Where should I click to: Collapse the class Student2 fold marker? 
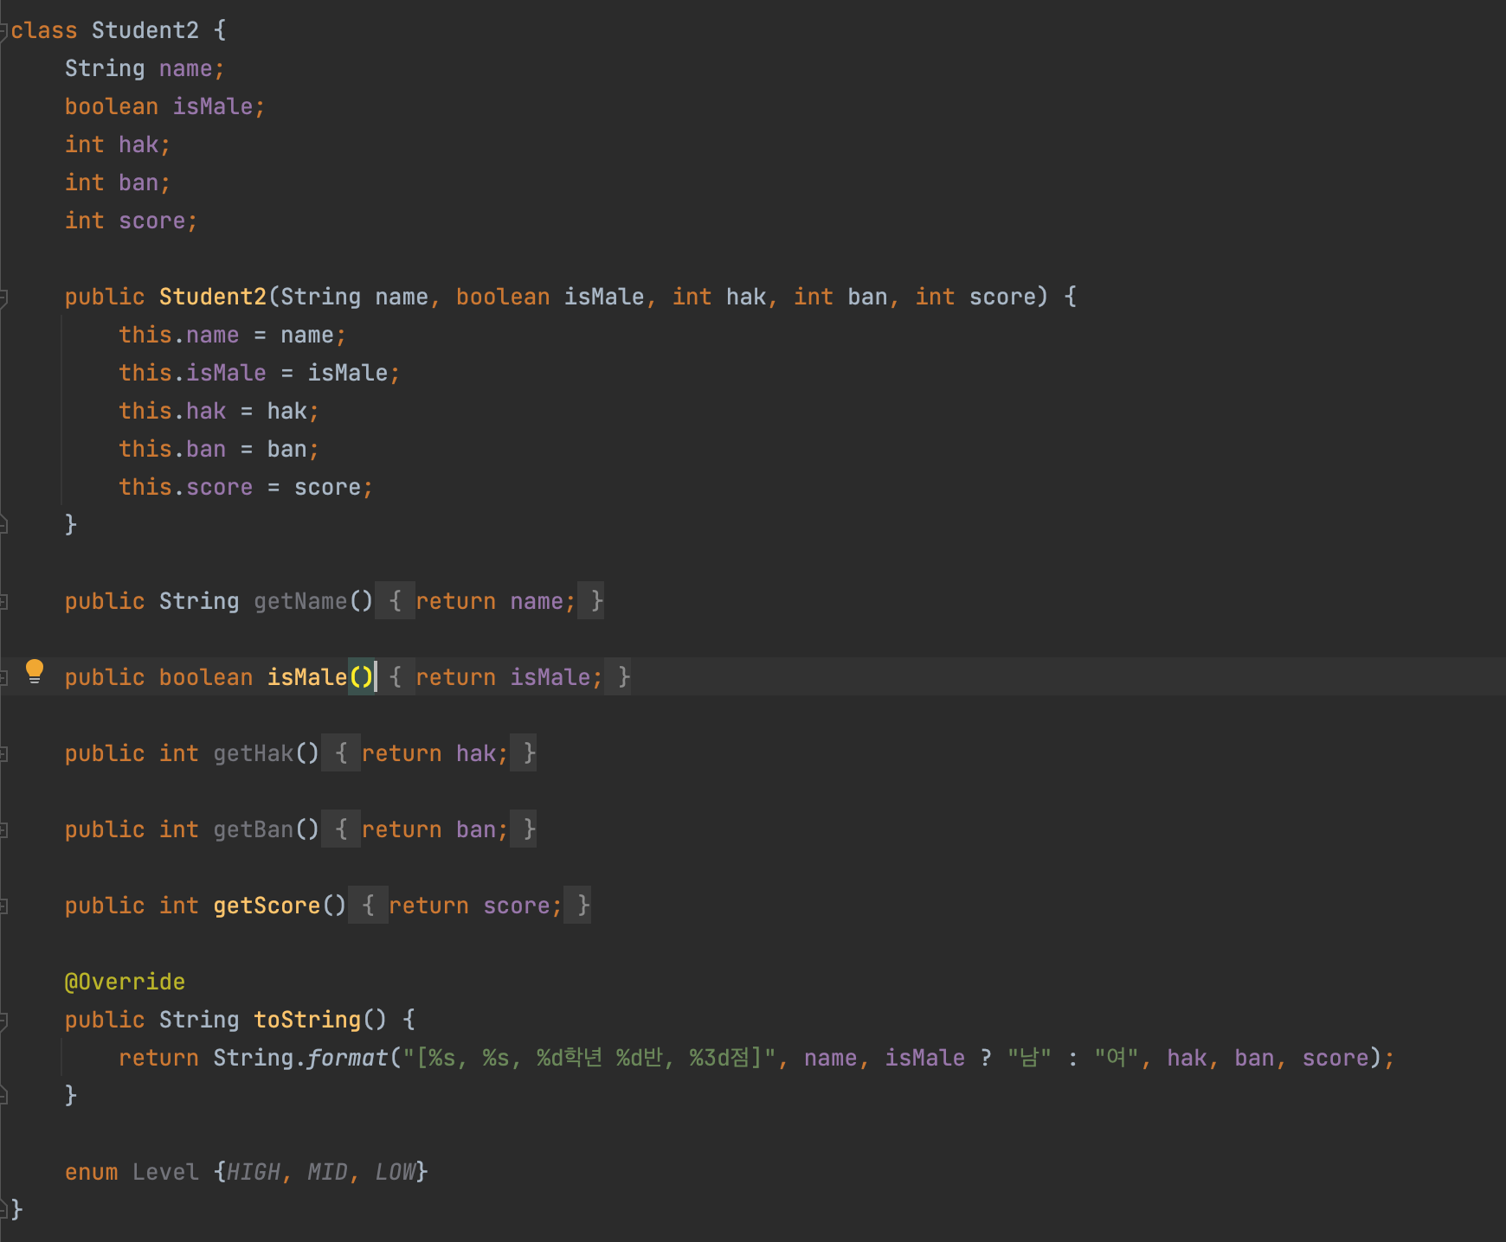[x=3, y=31]
